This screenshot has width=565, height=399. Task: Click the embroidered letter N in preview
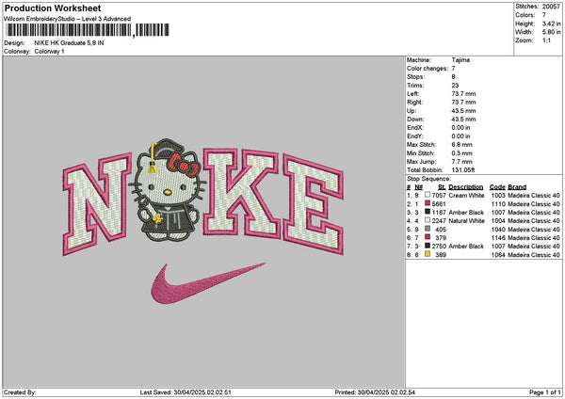point(97,204)
